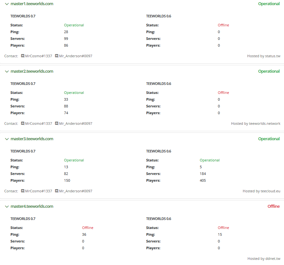The width and height of the screenshot is (284, 265).
Task: Click master3 Teeworlds 0.6 ping value 5
Action: pos(201,167)
